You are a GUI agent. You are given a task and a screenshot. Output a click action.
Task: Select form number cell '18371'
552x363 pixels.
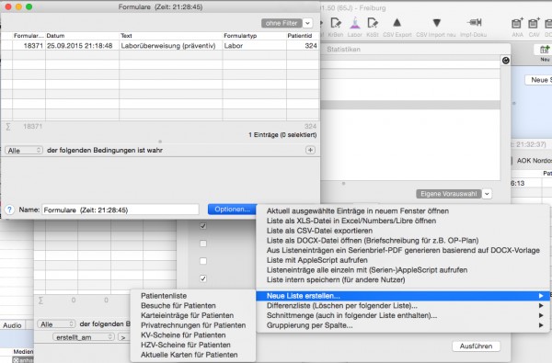(x=29, y=46)
